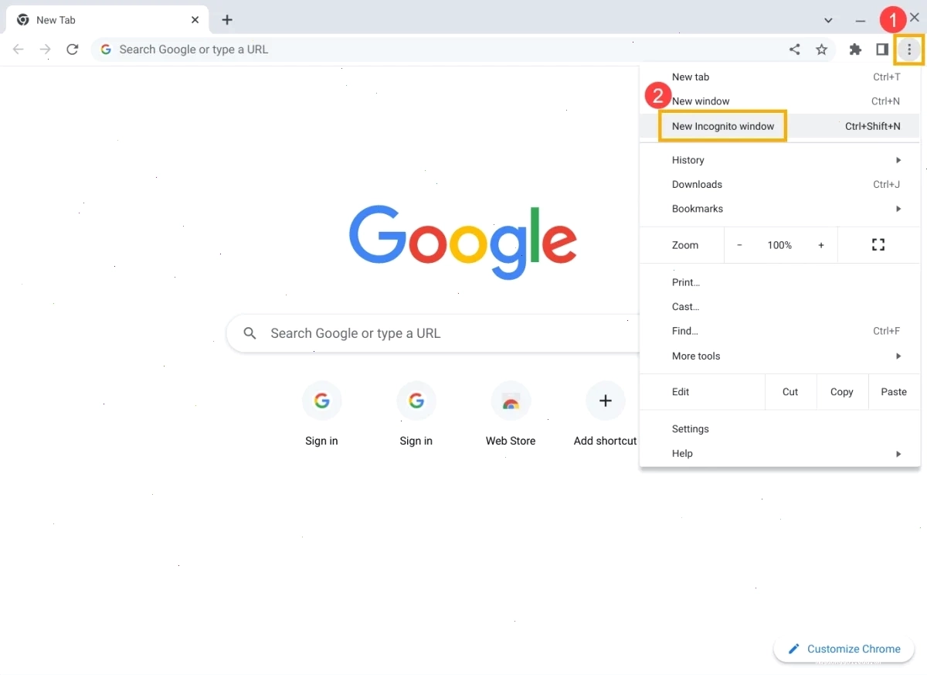
Task: Select New window menu item
Action: (x=780, y=101)
